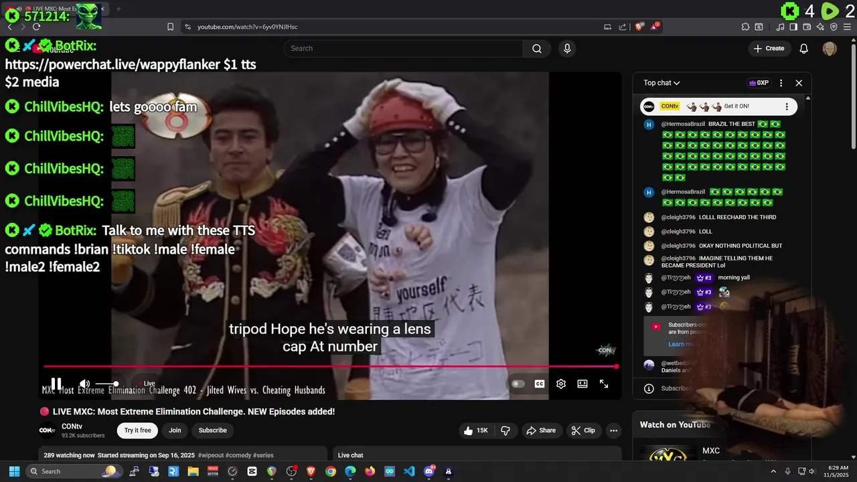The image size is (857, 482).
Task: Open the browser hamburger menu
Action: (847, 27)
